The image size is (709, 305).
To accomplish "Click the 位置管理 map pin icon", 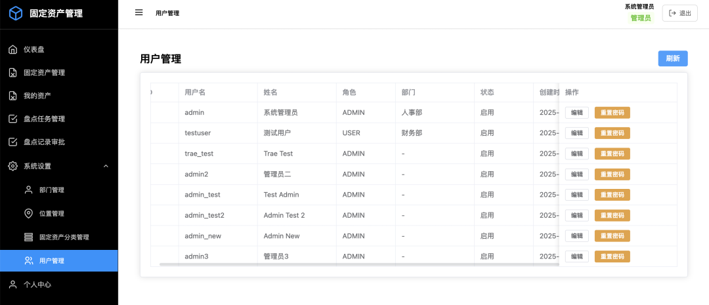I will (28, 213).
